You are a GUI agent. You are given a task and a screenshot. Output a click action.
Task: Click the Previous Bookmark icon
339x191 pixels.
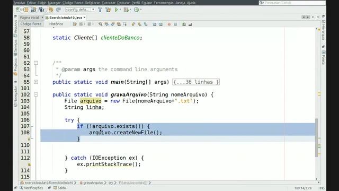pyautogui.click(x=133, y=24)
